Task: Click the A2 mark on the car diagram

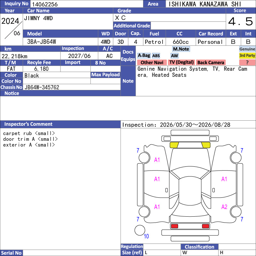Action: (x=224, y=207)
